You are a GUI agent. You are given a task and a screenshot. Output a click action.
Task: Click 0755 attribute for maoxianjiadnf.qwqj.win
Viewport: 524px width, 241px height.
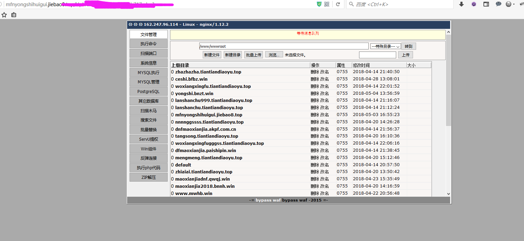(342, 179)
